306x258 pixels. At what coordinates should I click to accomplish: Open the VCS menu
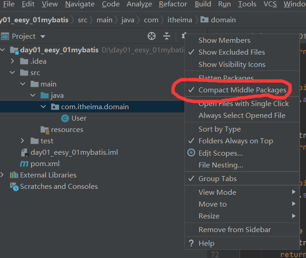pyautogui.click(x=270, y=4)
